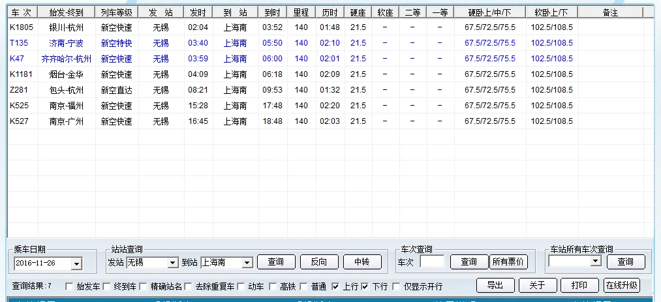Screen dimensions: 661x302
Task: Click route 济南-宁波 cell
Action: (66, 43)
